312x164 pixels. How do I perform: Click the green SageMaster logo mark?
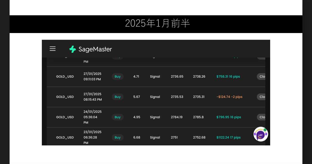click(x=73, y=49)
